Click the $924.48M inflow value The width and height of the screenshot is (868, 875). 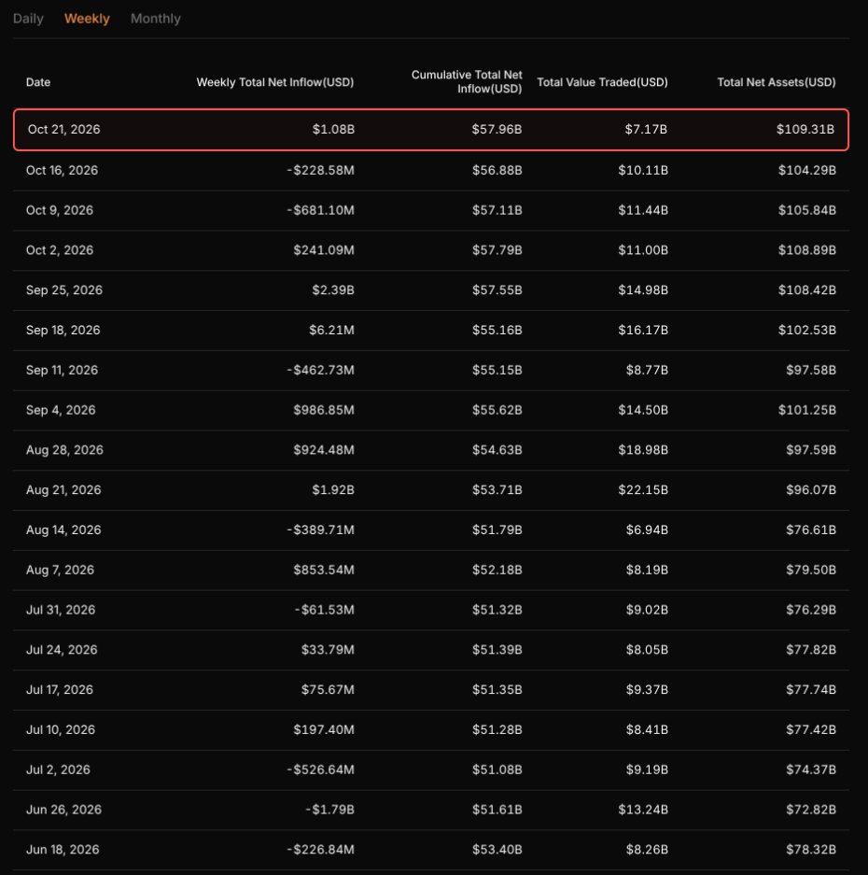click(324, 450)
